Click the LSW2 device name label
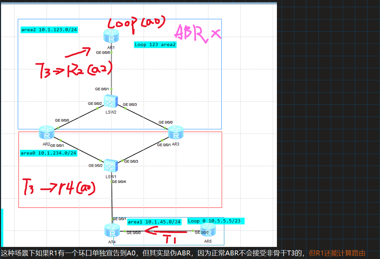Viewport: 380px width, 259px height. pyautogui.click(x=111, y=112)
